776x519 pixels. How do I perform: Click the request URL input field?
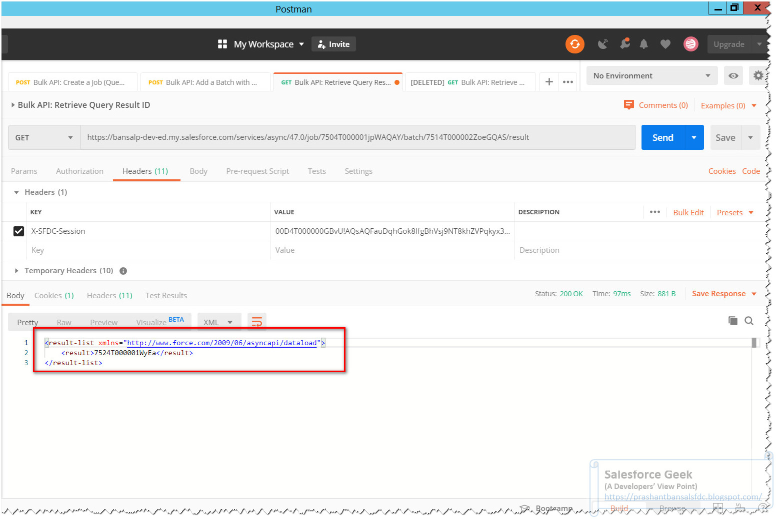point(357,137)
